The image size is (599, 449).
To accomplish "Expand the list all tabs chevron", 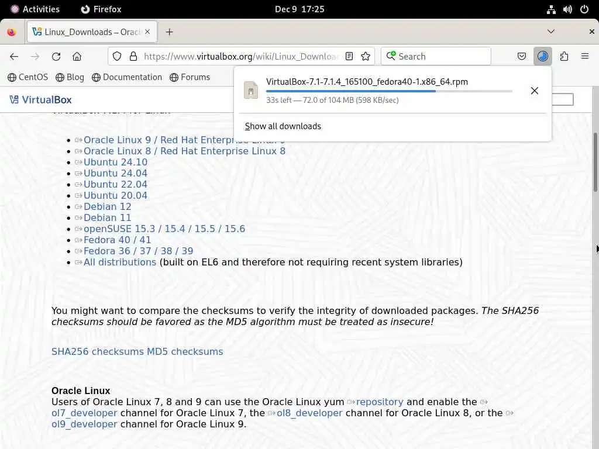I will (x=551, y=32).
